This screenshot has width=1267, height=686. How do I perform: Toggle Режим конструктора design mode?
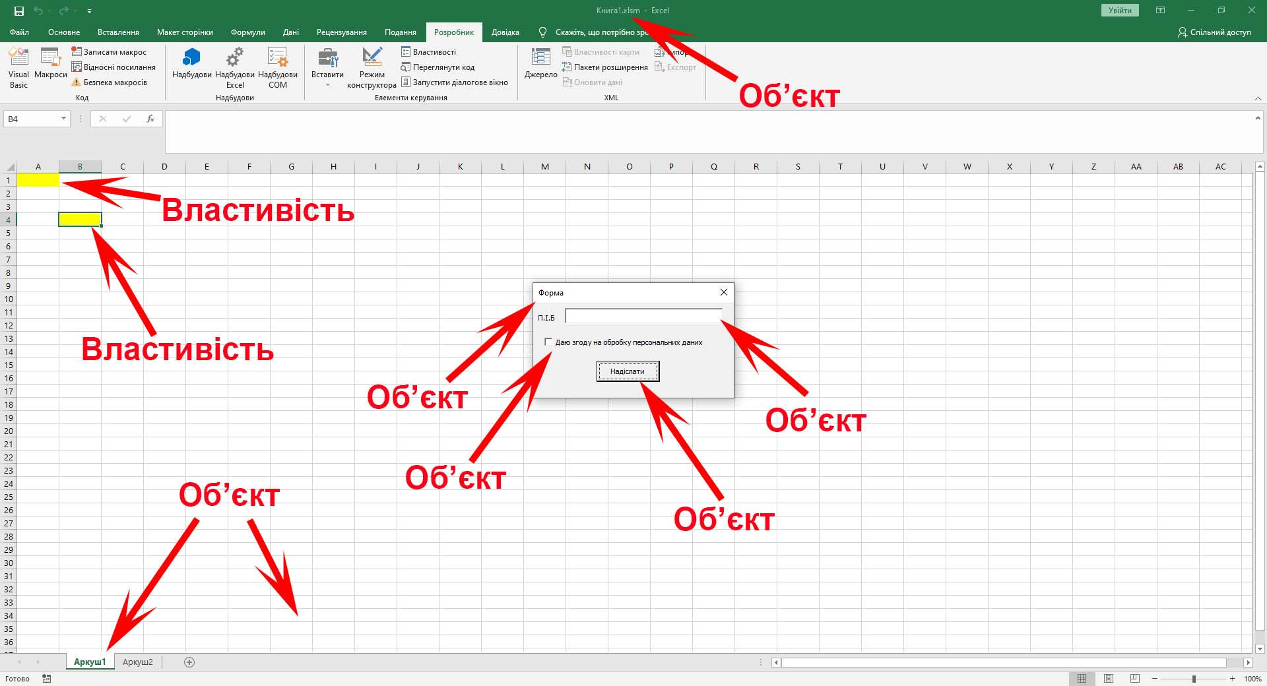click(x=372, y=68)
